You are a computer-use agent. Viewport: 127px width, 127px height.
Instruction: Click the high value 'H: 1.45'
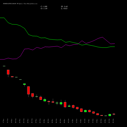click(x=64, y=7)
